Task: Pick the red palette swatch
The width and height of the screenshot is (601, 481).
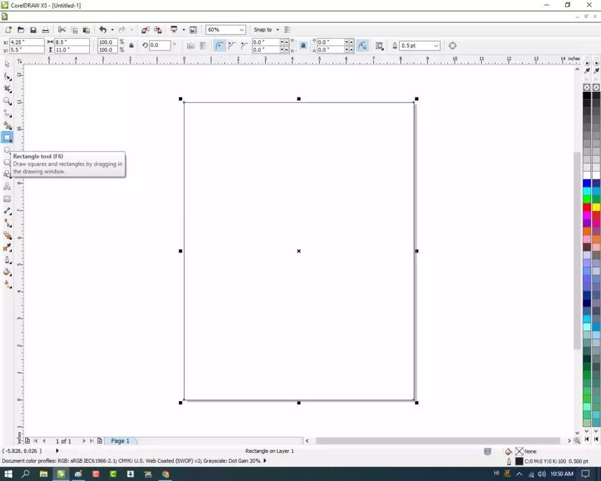Action: click(x=586, y=207)
